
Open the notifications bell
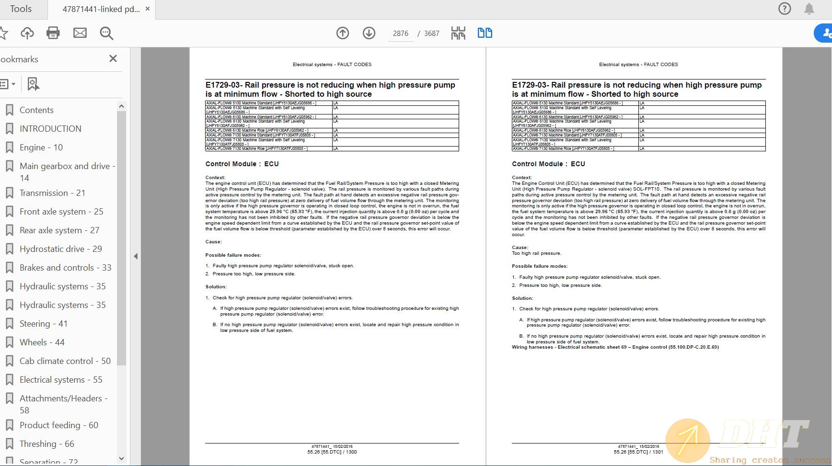click(x=809, y=9)
